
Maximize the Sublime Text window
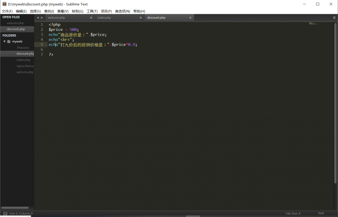317,4
